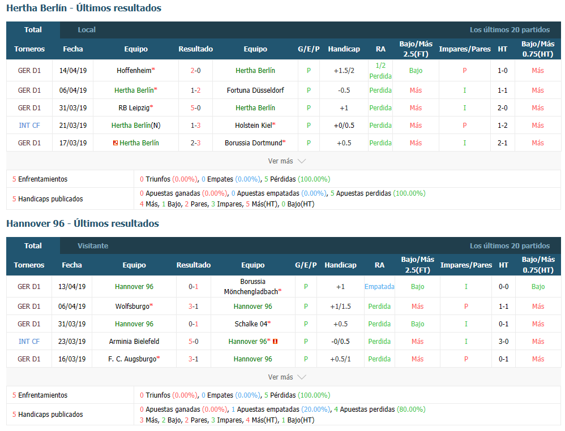Click the date 14/04/19 in the Hertha Berlín table
This screenshot has width=565, height=431.
[73, 71]
